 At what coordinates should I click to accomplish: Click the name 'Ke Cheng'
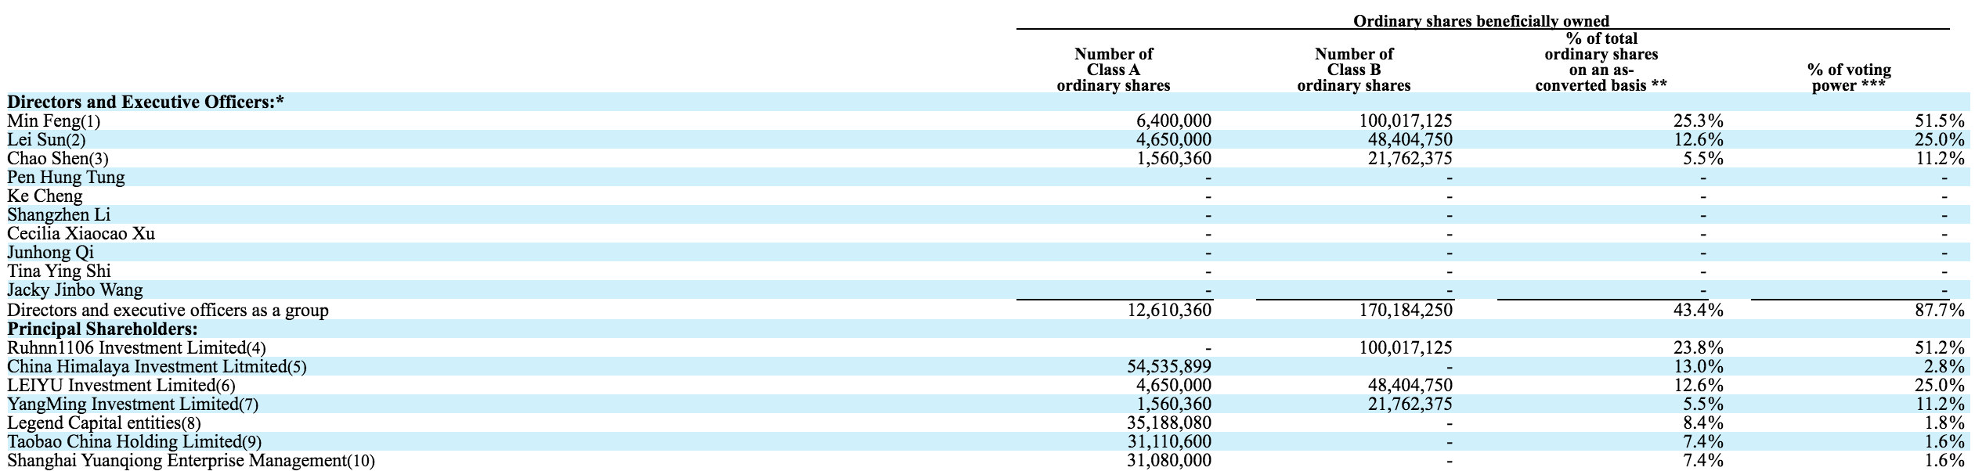pos(45,196)
